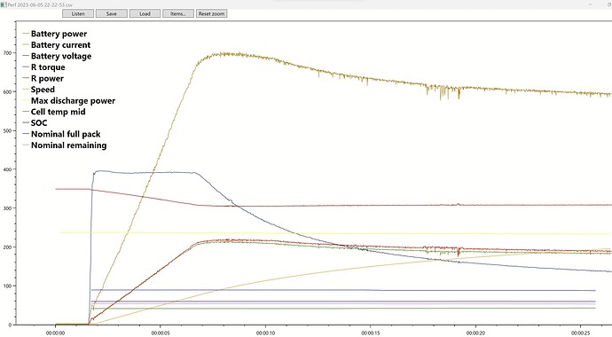Click the 00:00:10 time axis label
612x337 pixels.
click(266, 333)
